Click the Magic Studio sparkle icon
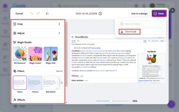The height and width of the screenshot is (112, 179). (15, 42)
